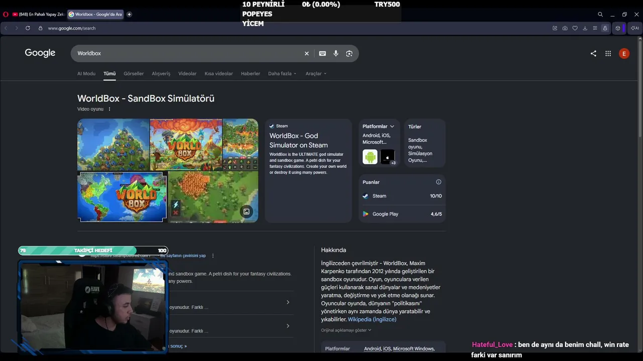Click the edit page pencil icon
Screen dimensions: 643x361
555,28
